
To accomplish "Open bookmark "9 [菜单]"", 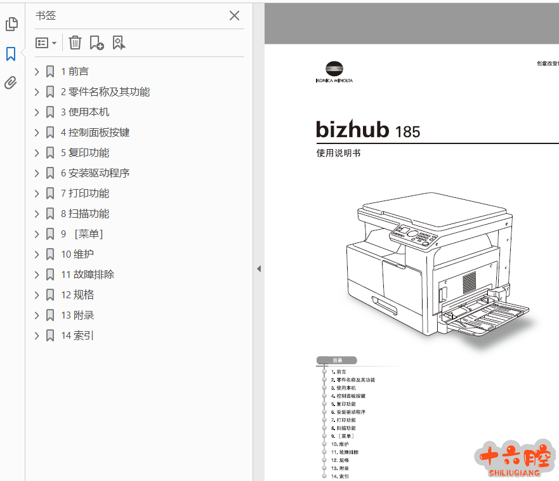I will point(81,234).
